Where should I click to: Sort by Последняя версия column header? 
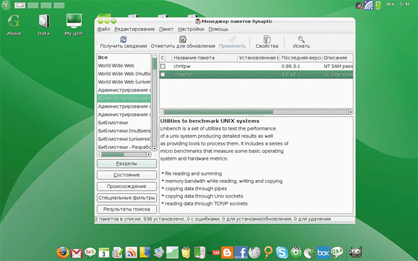(x=301, y=58)
